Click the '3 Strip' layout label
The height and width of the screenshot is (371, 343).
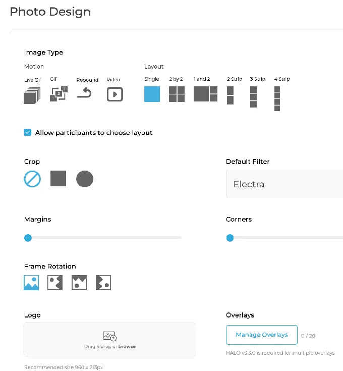[258, 79]
